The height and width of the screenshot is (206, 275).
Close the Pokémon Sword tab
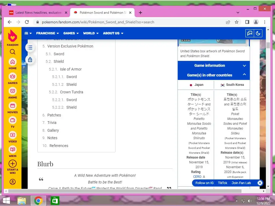click(130, 13)
